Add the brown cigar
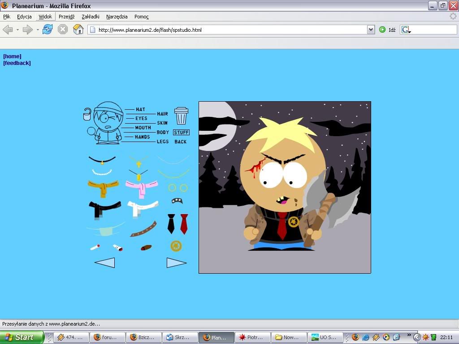 coord(146,248)
